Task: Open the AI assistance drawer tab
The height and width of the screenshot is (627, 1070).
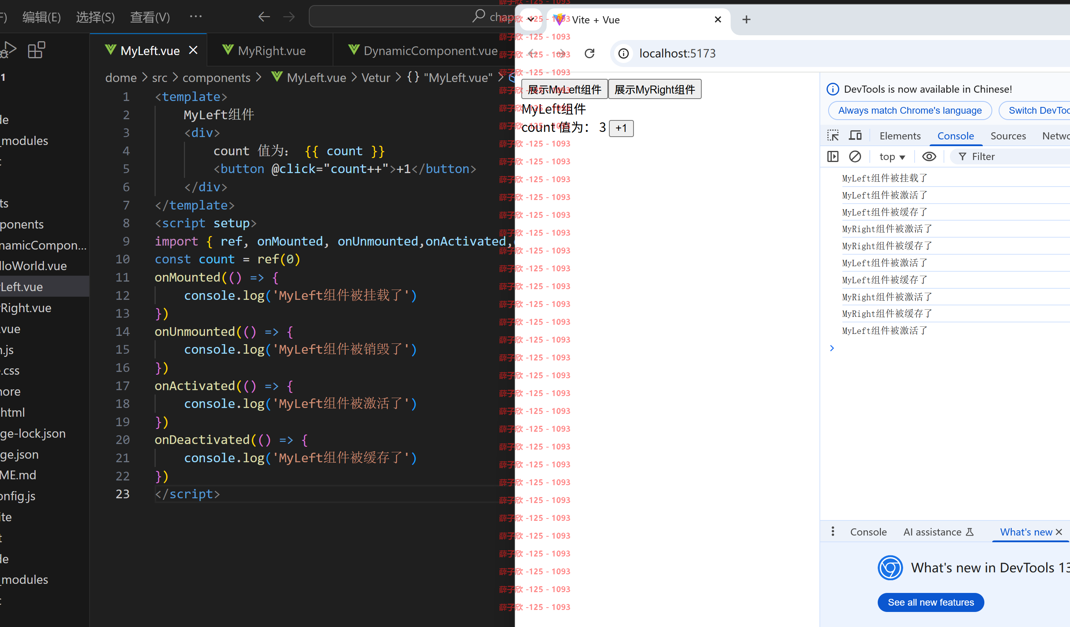Action: 938,532
